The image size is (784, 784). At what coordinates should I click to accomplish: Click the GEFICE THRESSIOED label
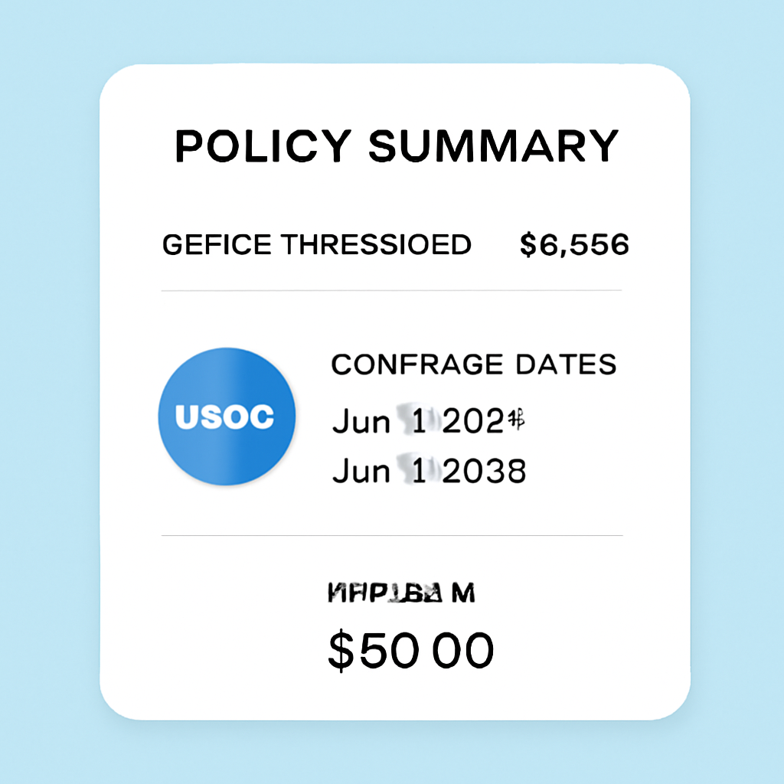pos(316,245)
